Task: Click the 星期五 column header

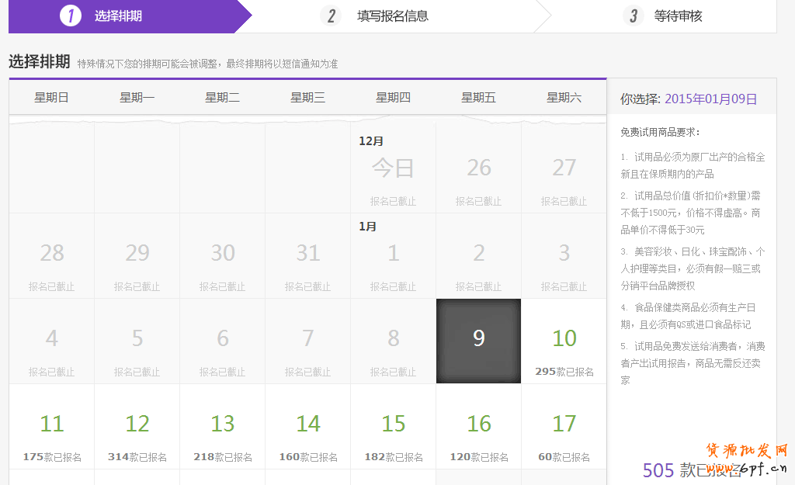Action: click(478, 98)
